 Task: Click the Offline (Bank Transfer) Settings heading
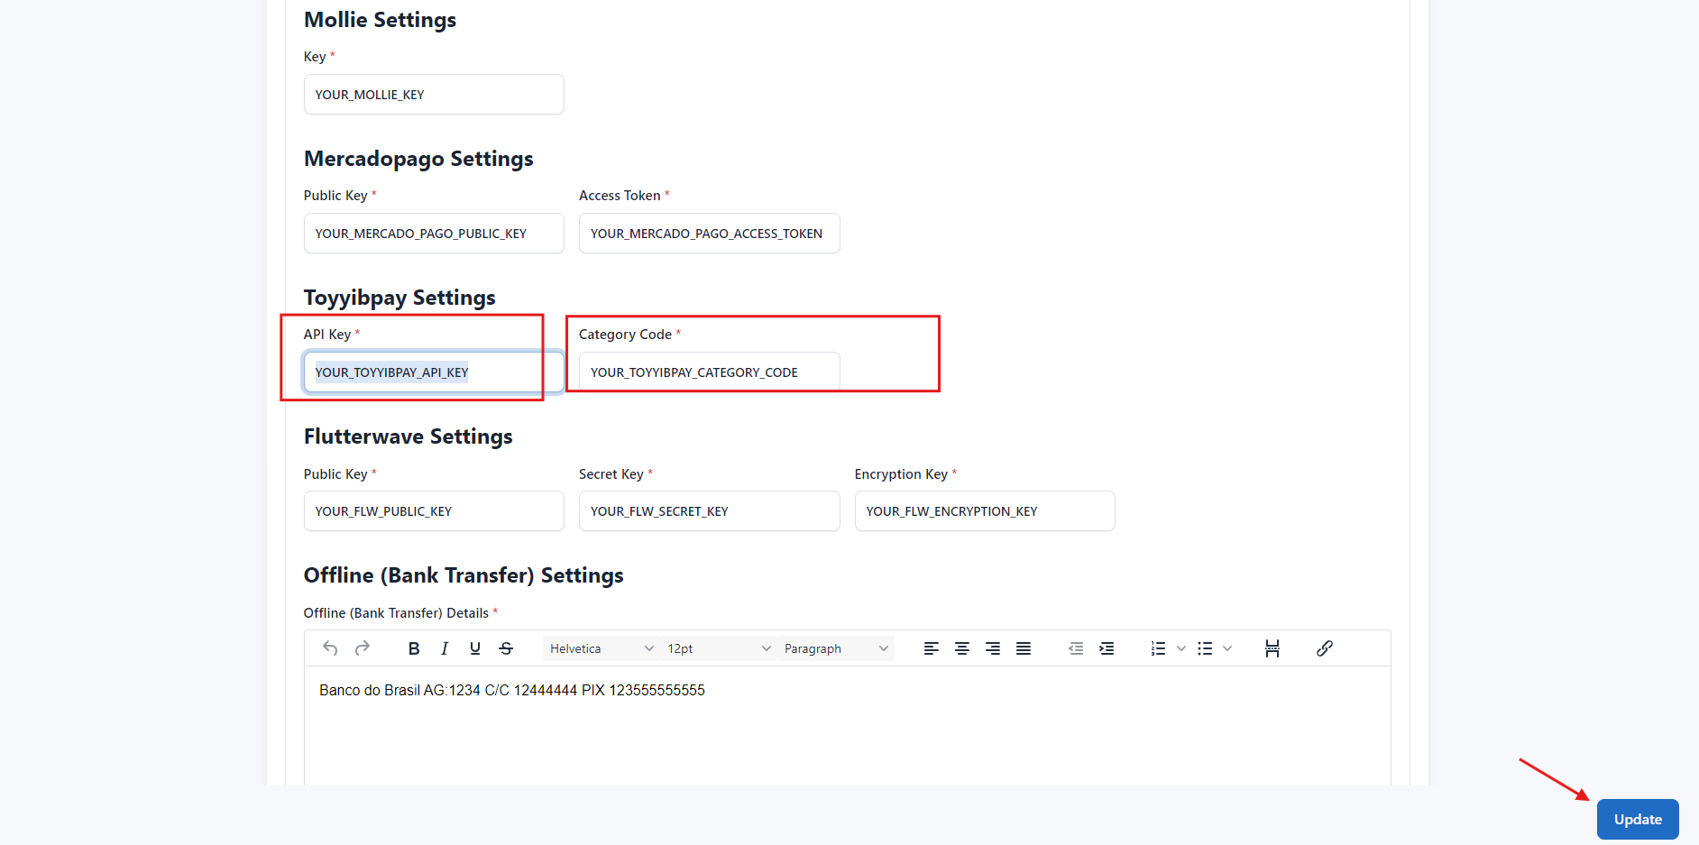(464, 575)
